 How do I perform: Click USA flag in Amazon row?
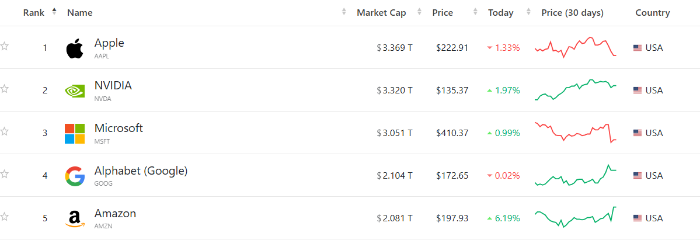pos(638,218)
